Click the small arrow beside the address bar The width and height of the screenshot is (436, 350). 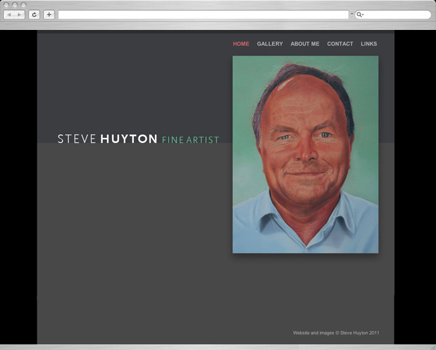[352, 14]
